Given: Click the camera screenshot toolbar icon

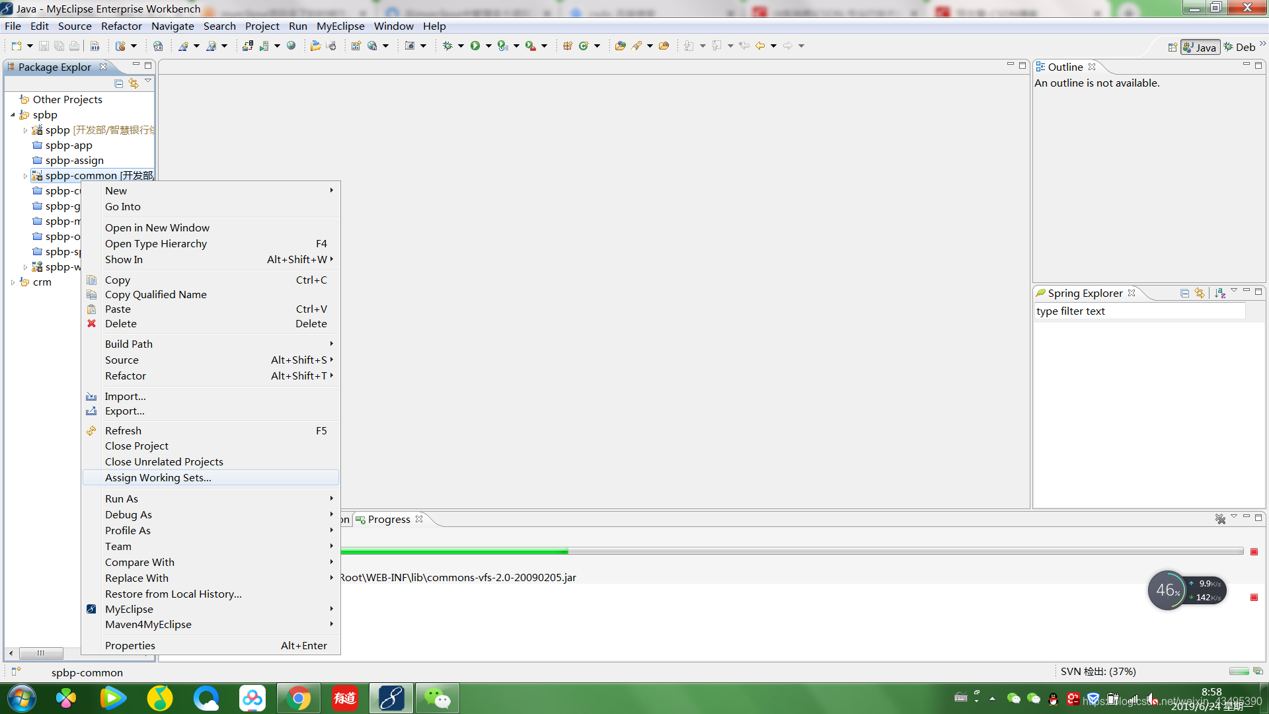Looking at the screenshot, I should (x=410, y=46).
